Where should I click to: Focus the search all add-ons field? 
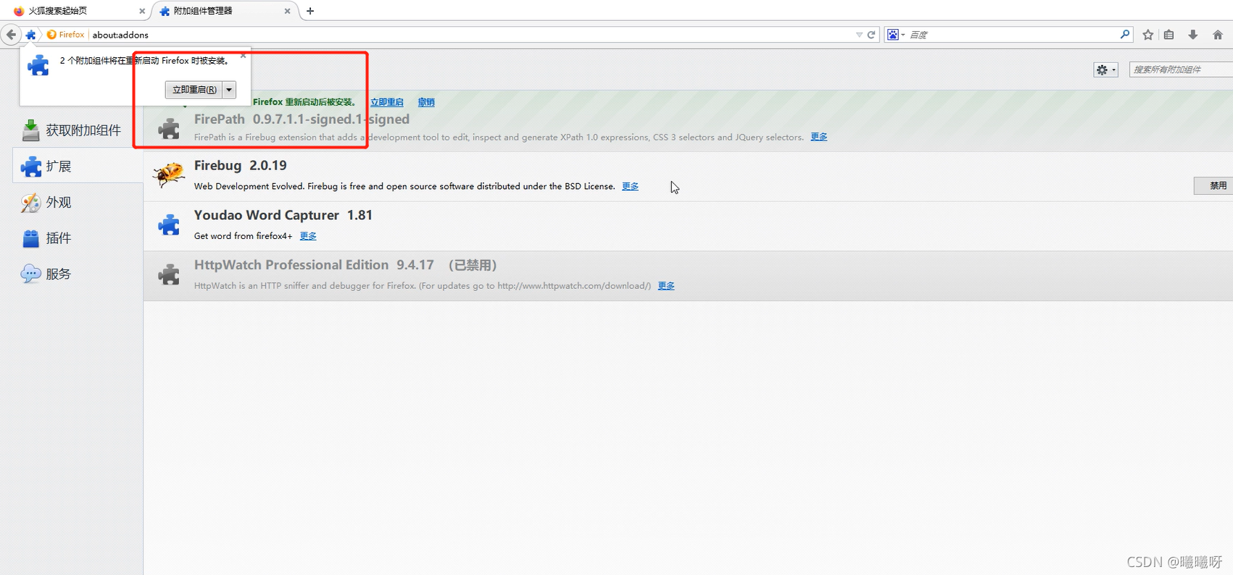(x=1181, y=70)
